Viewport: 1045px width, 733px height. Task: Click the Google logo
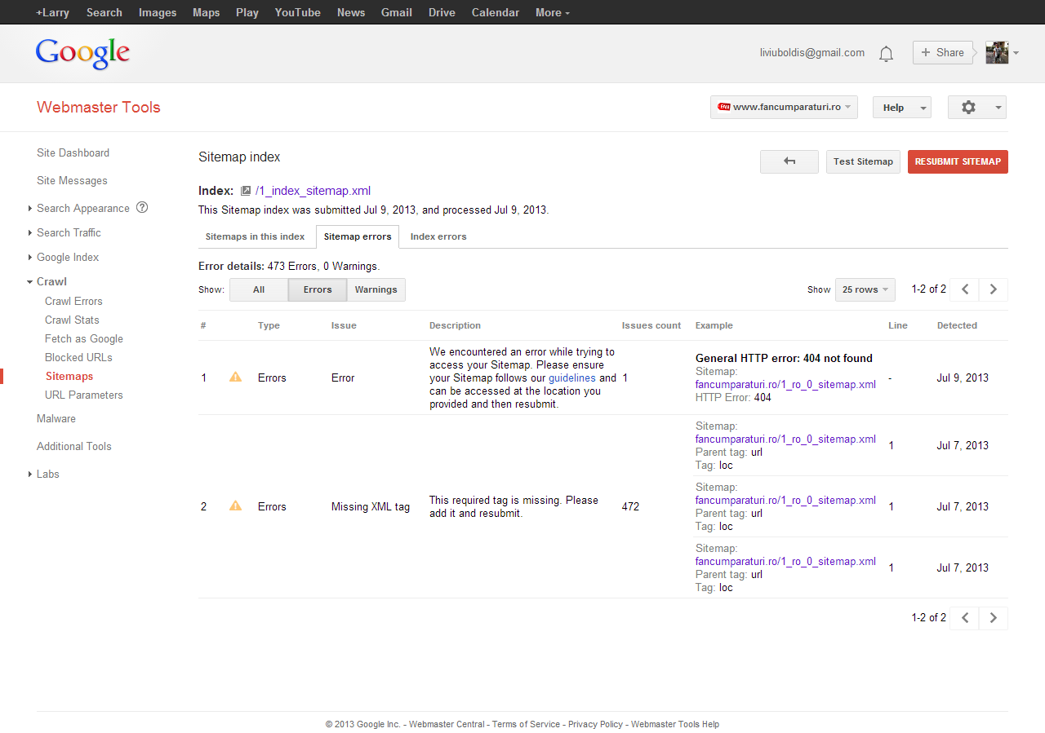click(82, 53)
